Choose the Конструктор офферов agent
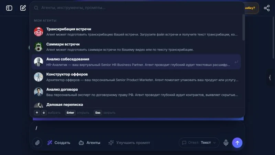 [x=136, y=77]
